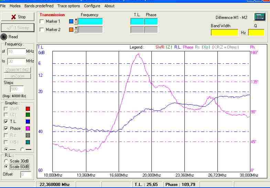
Task: Open the calculator icon near Difference M1 - M2
Action: click(259, 17)
